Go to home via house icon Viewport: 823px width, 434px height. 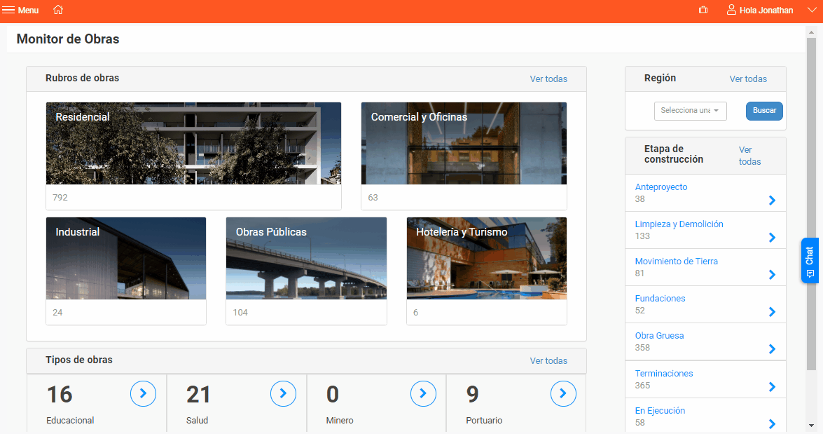tap(58, 9)
